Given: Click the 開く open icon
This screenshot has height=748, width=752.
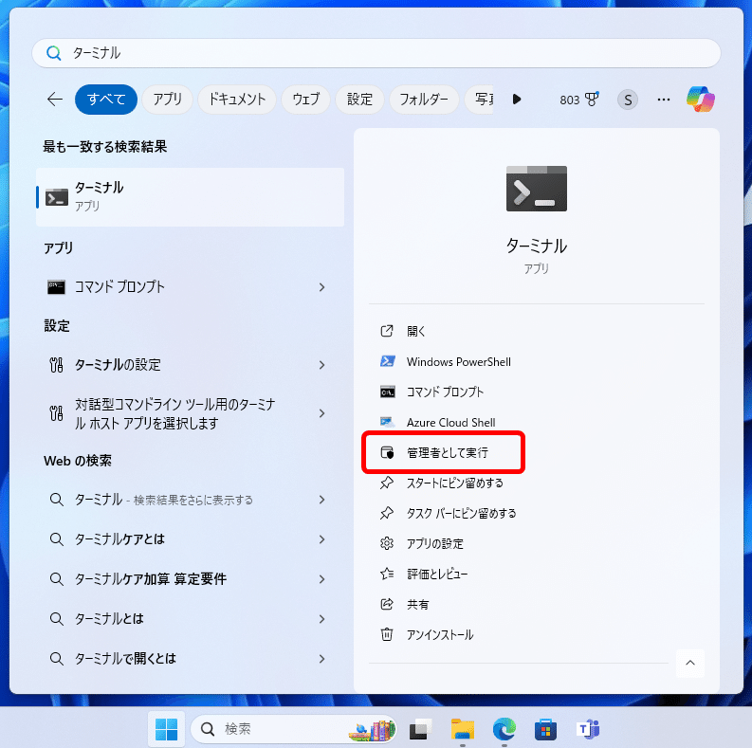Looking at the screenshot, I should (387, 331).
